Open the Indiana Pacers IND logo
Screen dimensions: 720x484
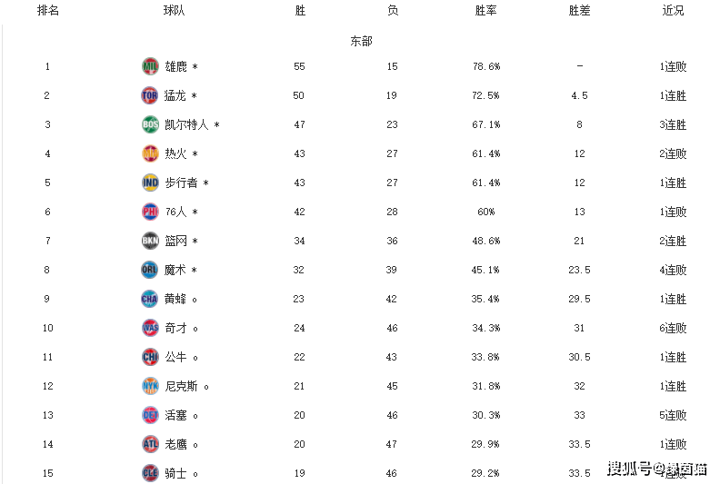click(150, 183)
